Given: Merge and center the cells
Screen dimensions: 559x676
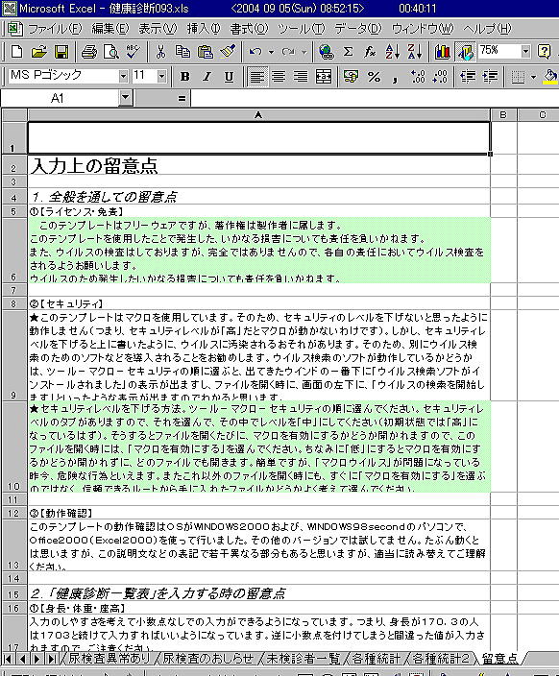Looking at the screenshot, I should (324, 77).
